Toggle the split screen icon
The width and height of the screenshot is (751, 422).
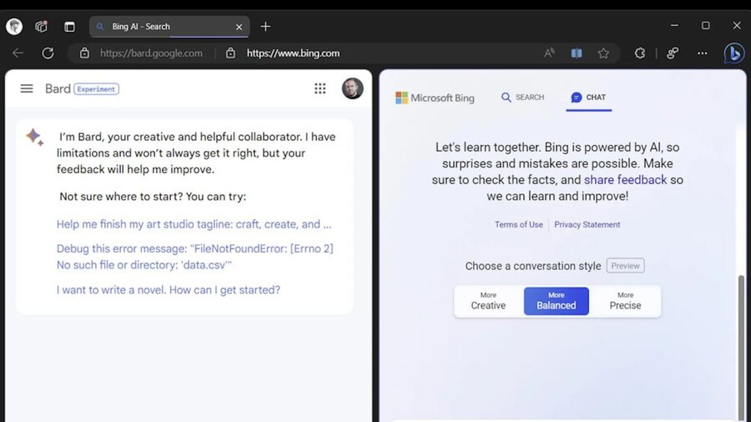point(577,53)
